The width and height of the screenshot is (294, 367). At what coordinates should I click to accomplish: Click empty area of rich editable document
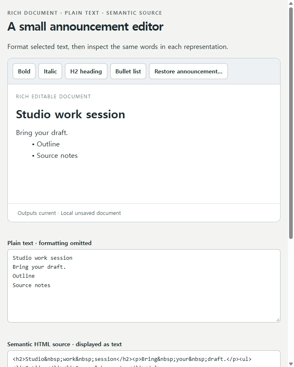(x=144, y=181)
